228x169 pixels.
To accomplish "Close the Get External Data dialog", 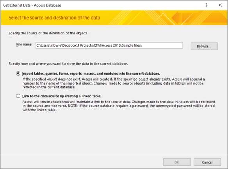I will tap(220, 5).
